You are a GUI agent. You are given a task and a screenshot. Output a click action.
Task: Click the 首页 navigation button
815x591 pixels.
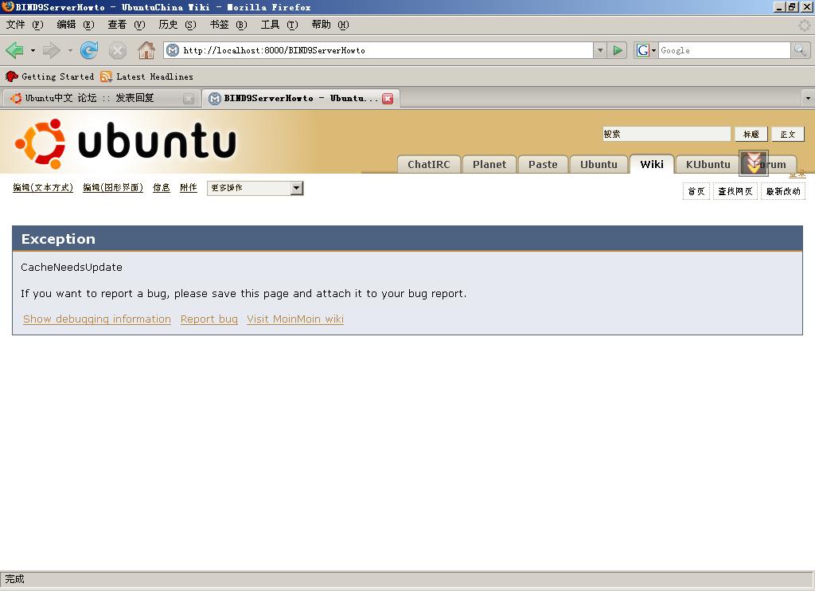[x=696, y=191]
